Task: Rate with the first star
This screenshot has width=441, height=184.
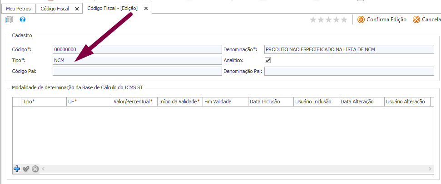Action: pos(313,19)
